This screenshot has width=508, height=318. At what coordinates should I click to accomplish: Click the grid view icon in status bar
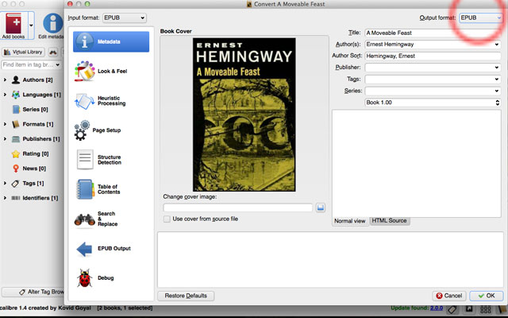pyautogui.click(x=485, y=309)
